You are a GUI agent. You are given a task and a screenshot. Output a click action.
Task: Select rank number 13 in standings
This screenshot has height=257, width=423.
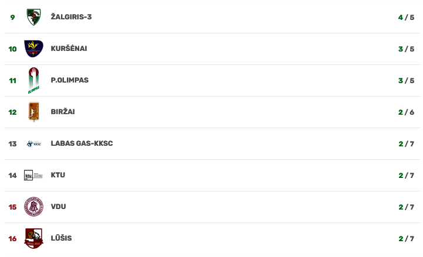12,144
